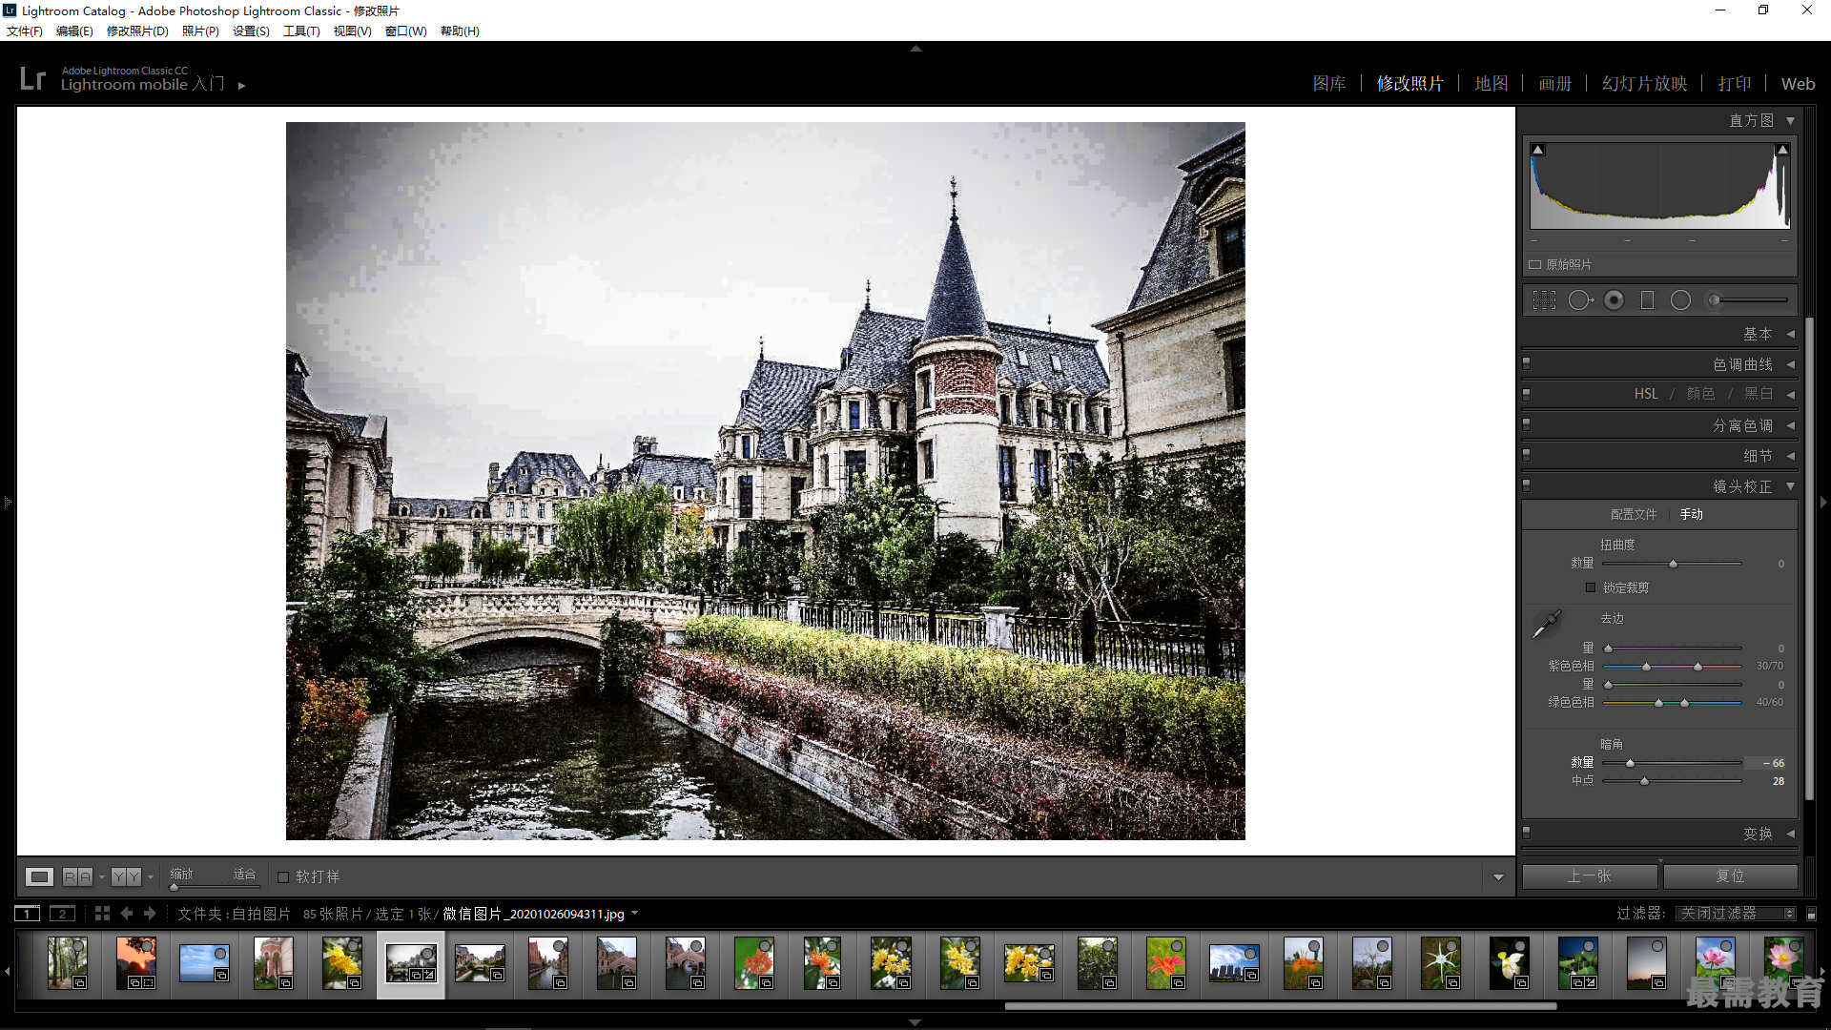Image resolution: width=1831 pixels, height=1030 pixels.
Task: Hide the top module panel arrow
Action: pos(915,48)
